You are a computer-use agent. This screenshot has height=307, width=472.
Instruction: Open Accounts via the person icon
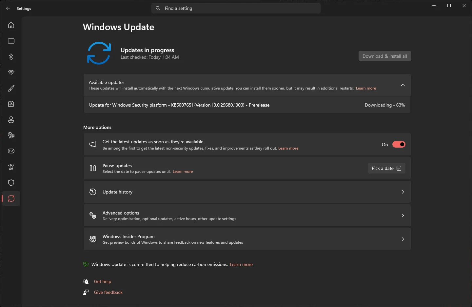11,120
